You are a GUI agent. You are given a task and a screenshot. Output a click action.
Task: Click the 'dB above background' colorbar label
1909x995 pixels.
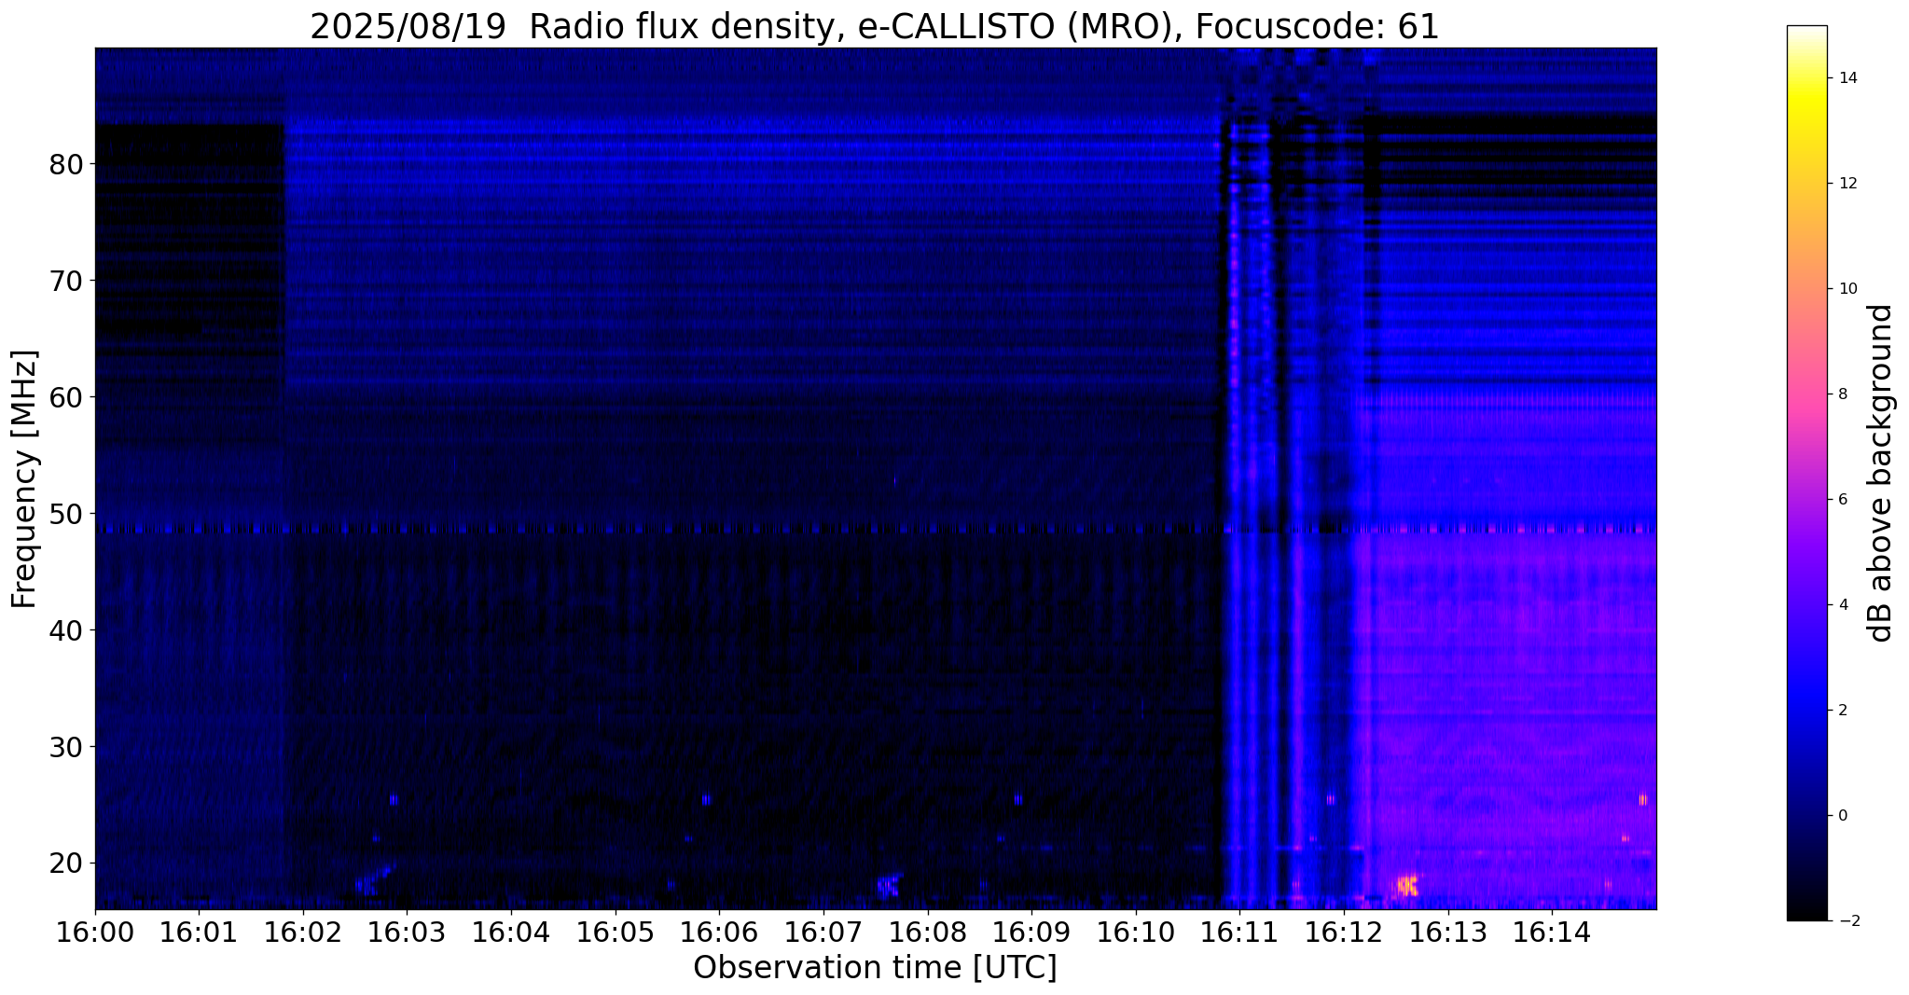tap(1881, 473)
